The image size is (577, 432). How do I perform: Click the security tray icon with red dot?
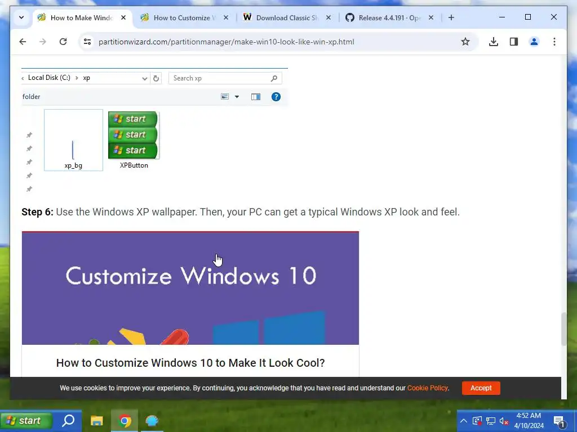tap(477, 421)
